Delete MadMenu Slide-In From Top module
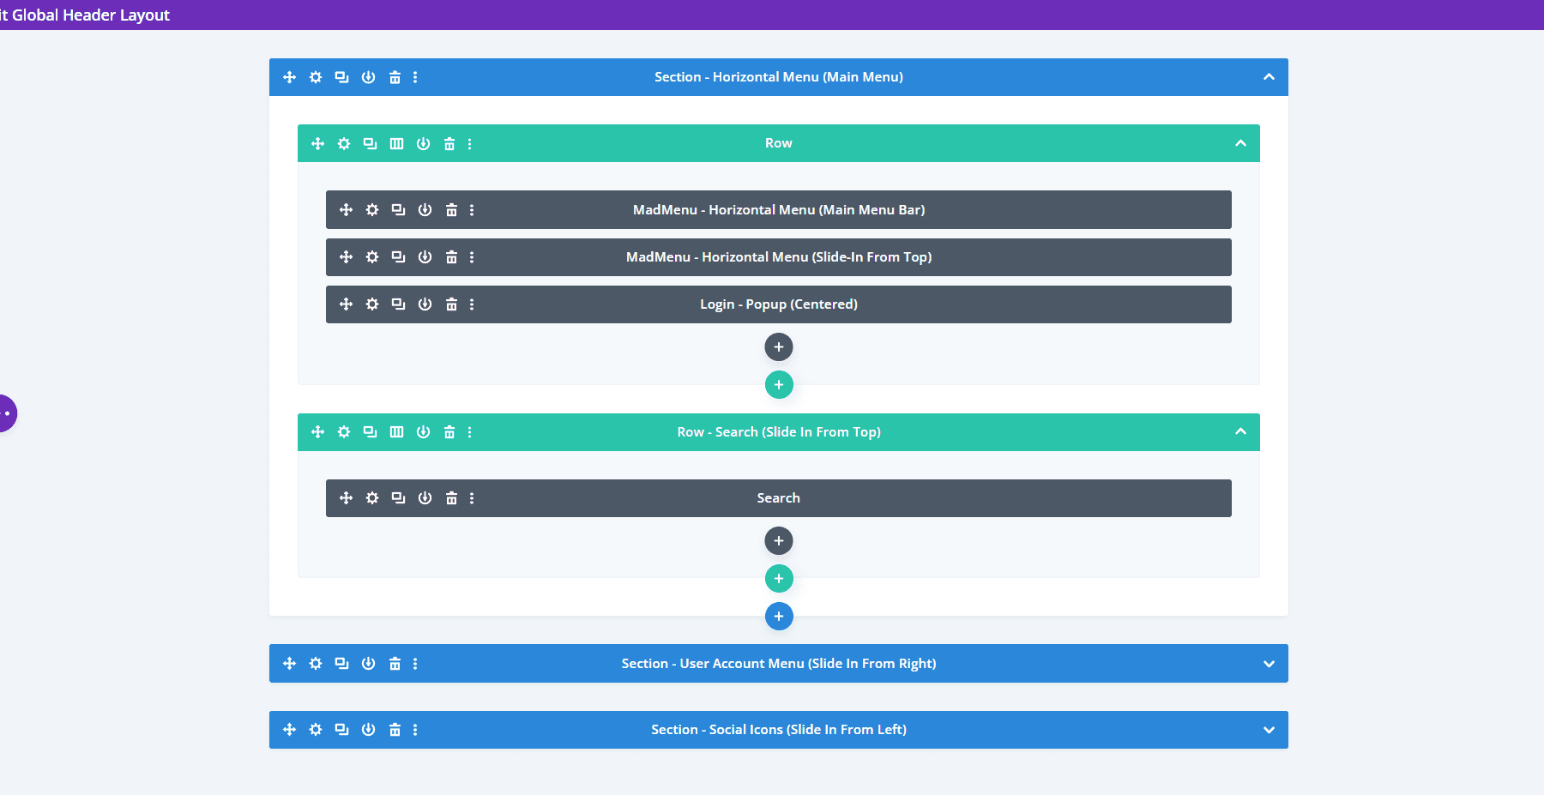This screenshot has height=795, width=1544. 451,256
